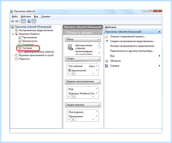This screenshot has width=172, height=143.
Task: Expand Журналы приложений и служб node
Action: click(x=13, y=55)
